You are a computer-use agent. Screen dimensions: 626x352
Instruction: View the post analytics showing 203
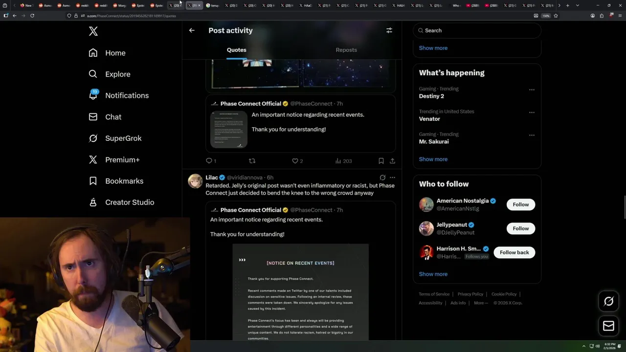(x=343, y=161)
